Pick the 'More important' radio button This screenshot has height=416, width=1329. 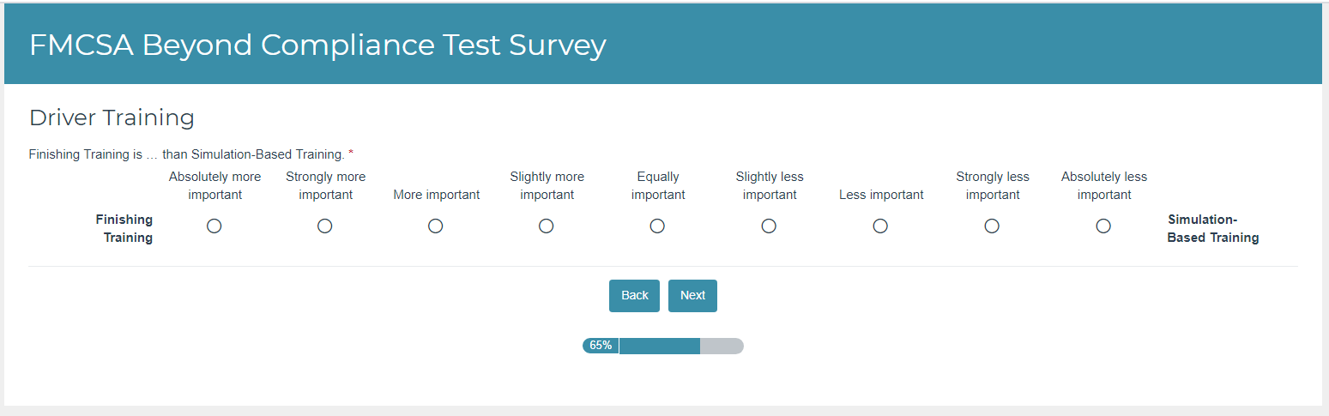(x=436, y=226)
